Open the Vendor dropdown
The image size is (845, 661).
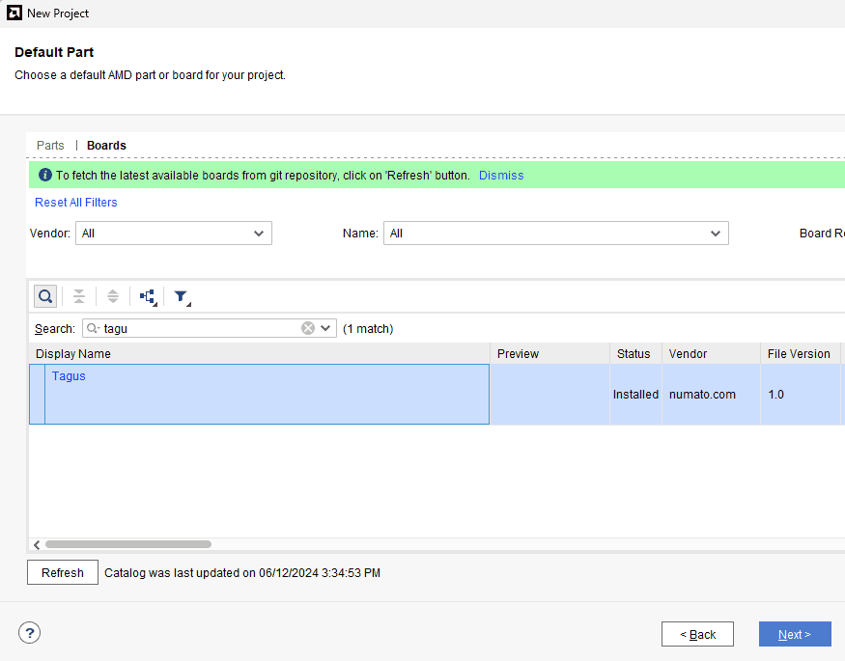[x=174, y=234]
